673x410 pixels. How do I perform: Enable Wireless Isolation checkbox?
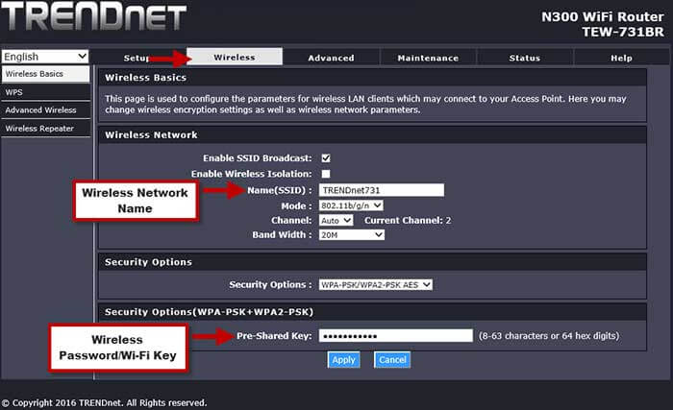326,174
